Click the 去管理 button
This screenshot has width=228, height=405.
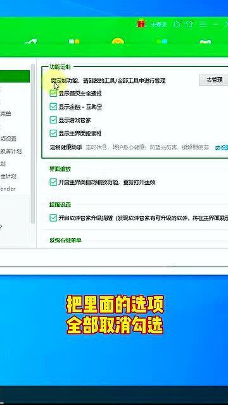[214, 80]
